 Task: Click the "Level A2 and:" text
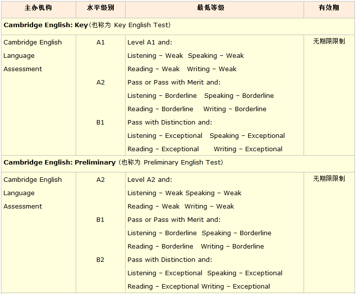point(150,180)
